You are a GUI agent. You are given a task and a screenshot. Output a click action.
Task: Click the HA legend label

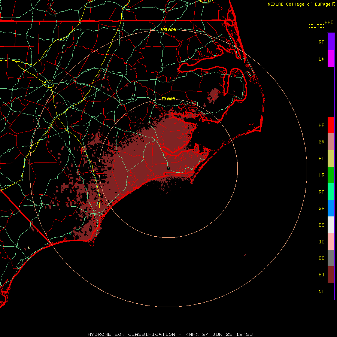[x=321, y=125]
